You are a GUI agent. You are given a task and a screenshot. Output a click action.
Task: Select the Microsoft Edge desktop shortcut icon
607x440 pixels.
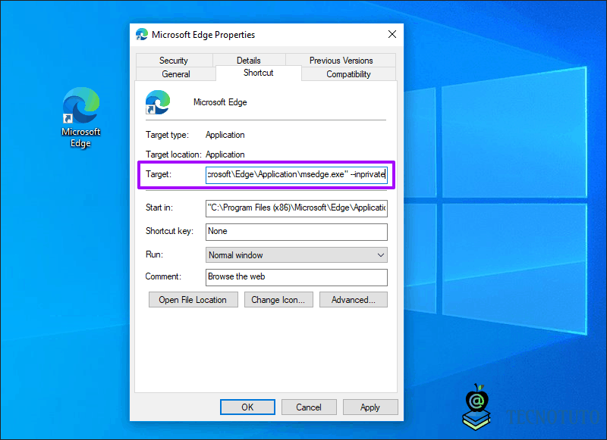click(81, 105)
